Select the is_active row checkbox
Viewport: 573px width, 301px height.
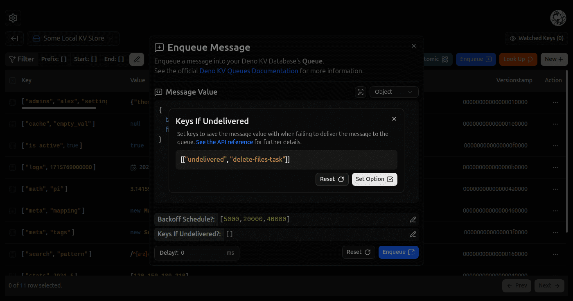click(13, 145)
